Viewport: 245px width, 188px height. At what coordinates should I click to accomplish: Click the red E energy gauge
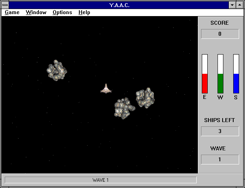[x=205, y=74]
